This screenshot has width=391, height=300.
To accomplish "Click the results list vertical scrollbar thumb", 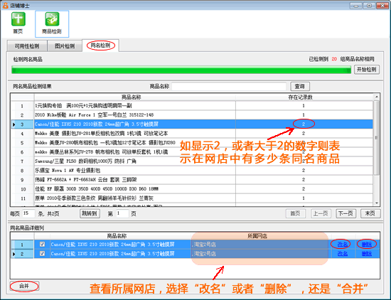I will (x=377, y=137).
